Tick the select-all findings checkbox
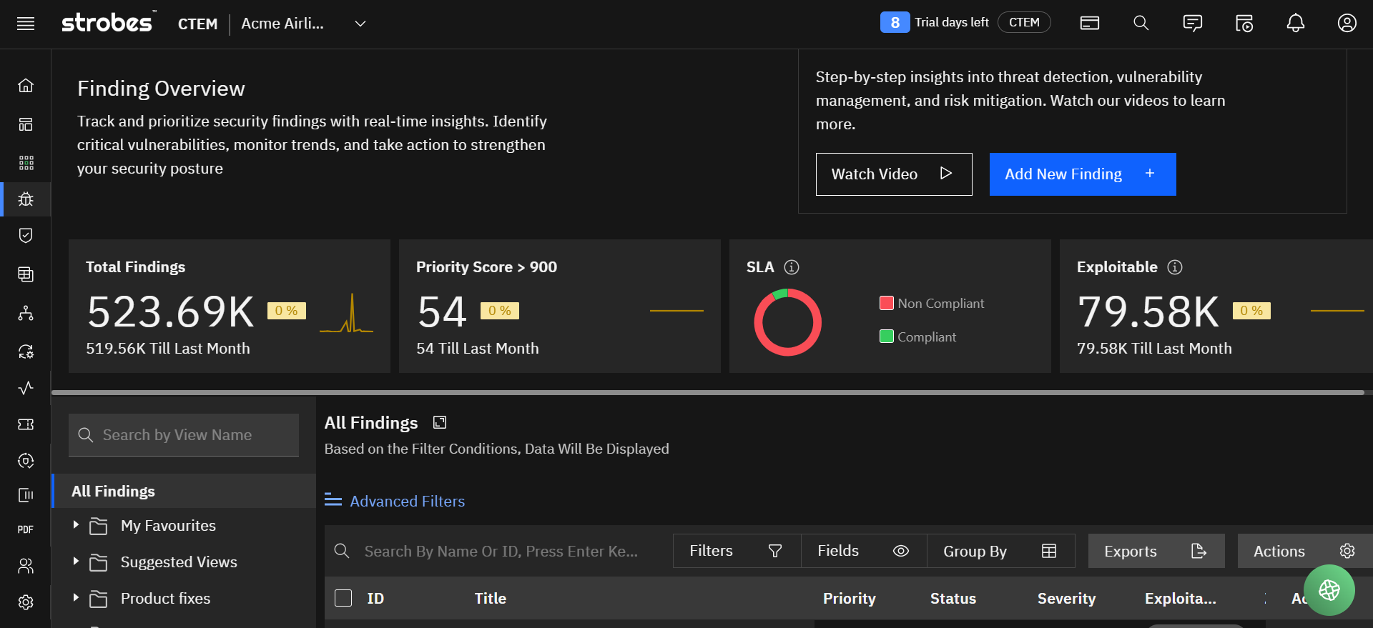 pos(343,598)
